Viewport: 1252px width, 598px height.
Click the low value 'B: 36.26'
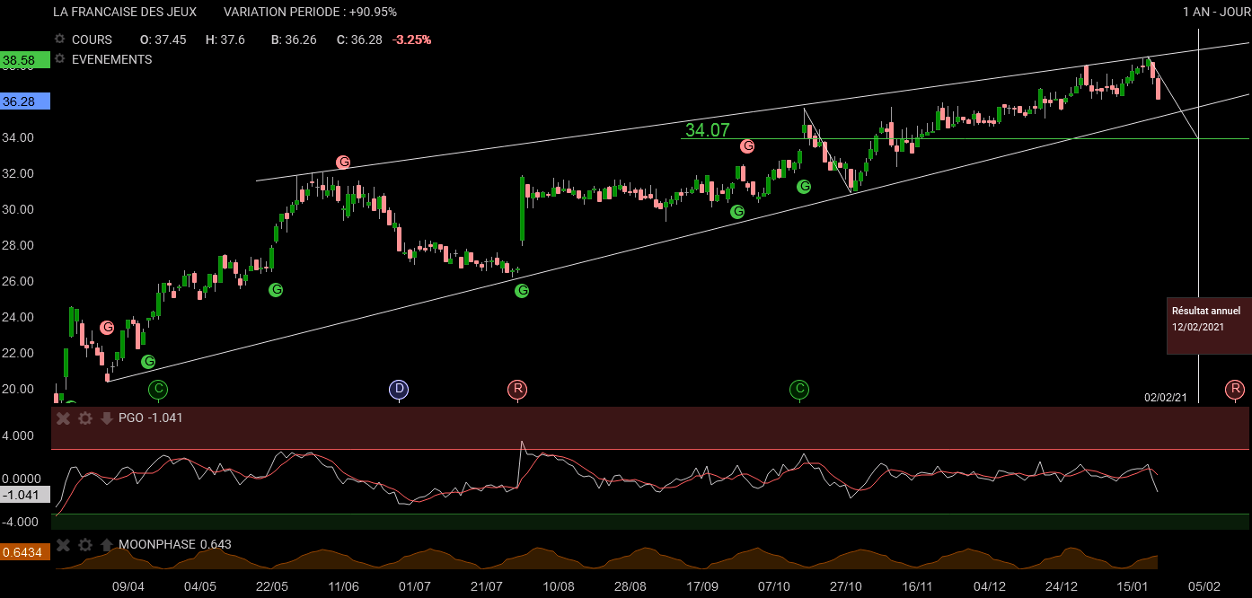[x=294, y=40]
